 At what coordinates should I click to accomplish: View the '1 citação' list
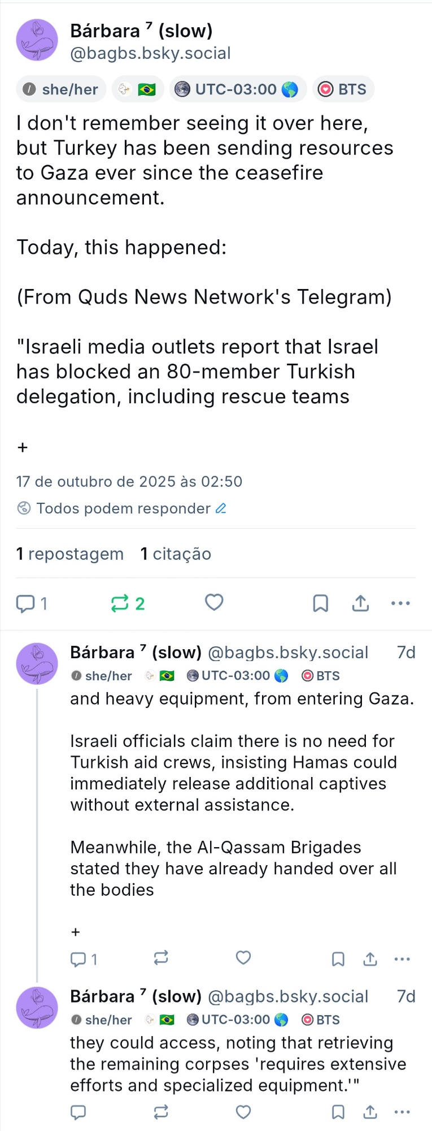pyautogui.click(x=176, y=554)
